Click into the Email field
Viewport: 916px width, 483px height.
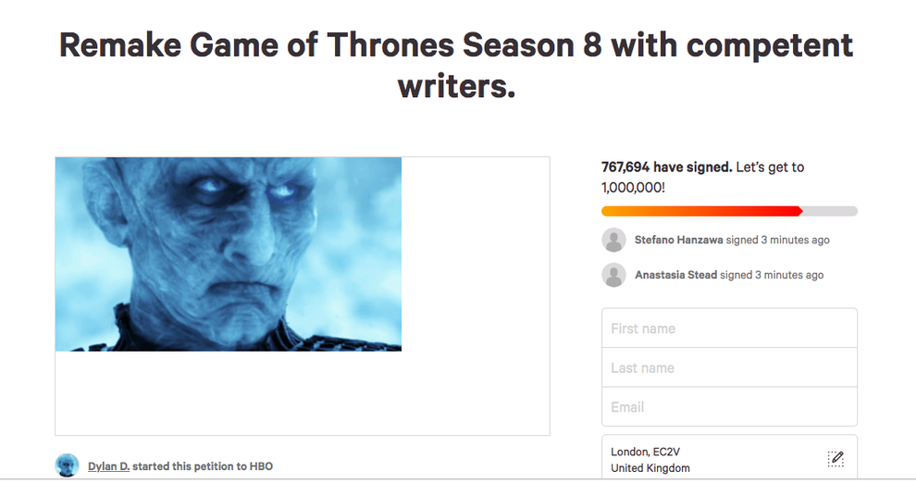[x=729, y=407]
